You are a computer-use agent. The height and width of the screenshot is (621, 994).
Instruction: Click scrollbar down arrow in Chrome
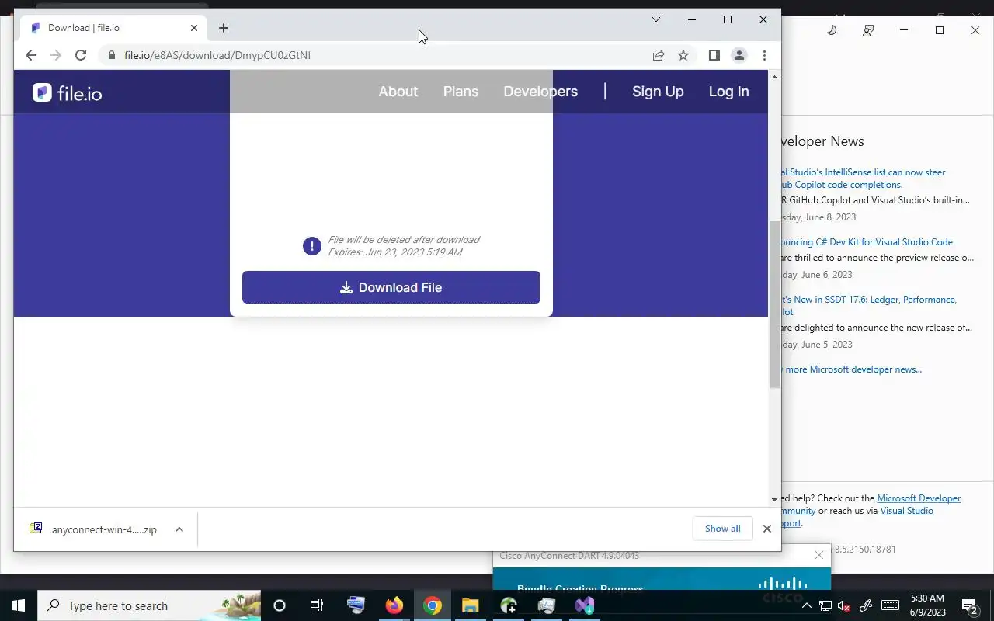[x=774, y=500]
